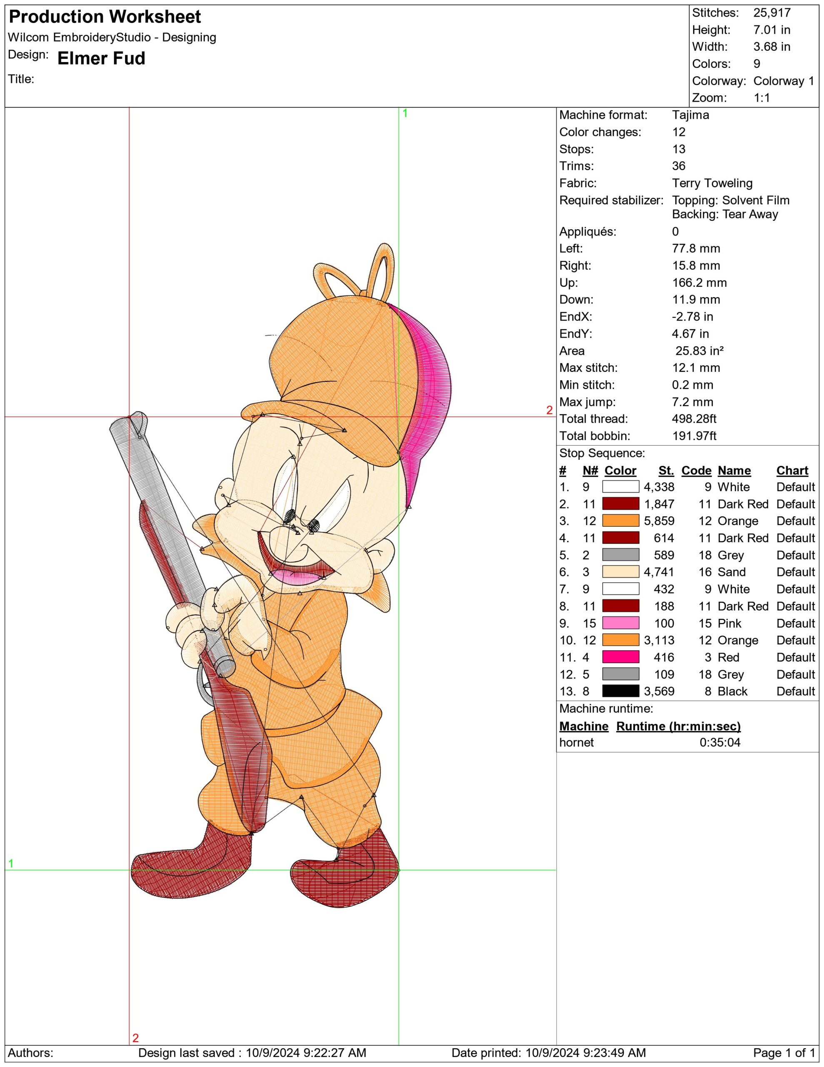Image resolution: width=824 pixels, height=1067 pixels.
Task: Click Wilcom EmbroideryStudio - Designing text
Action: [112, 38]
